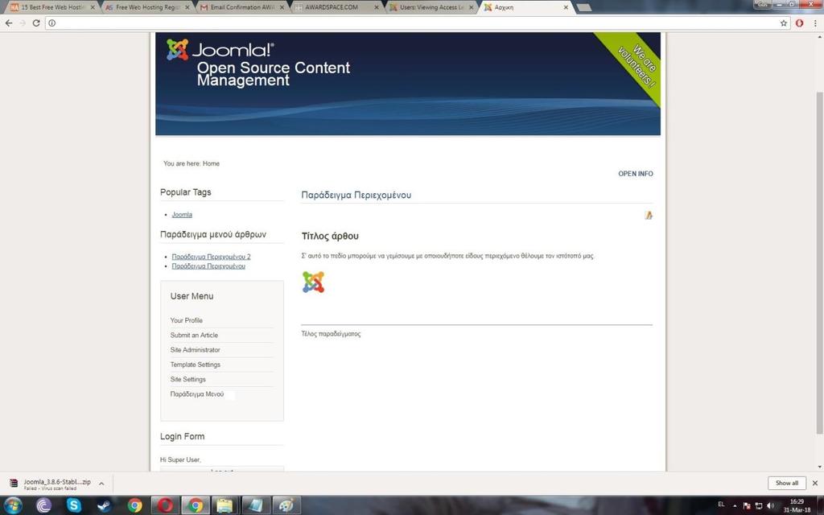Expand the download item options arrow

point(101,484)
